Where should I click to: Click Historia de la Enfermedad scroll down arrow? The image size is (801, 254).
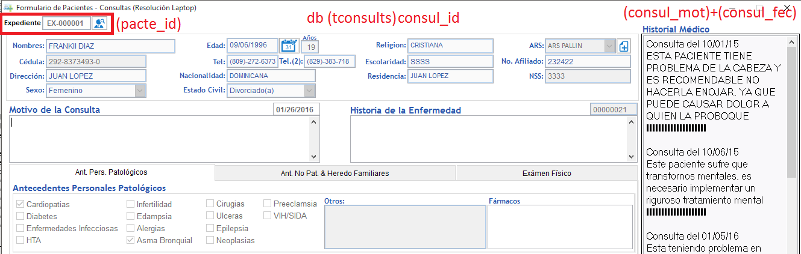pos(631,156)
